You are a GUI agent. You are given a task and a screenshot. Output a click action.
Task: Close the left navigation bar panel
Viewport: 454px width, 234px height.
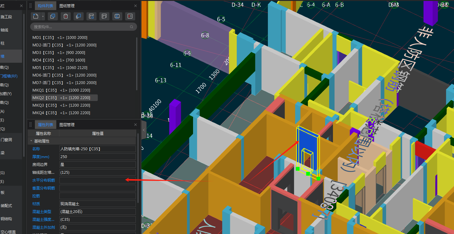(x=21, y=6)
